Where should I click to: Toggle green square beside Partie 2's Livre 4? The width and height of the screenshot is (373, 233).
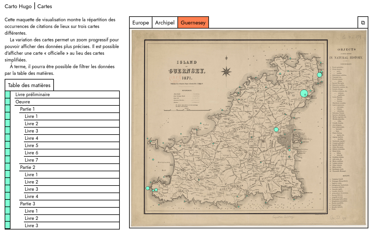pyautogui.click(x=8, y=196)
